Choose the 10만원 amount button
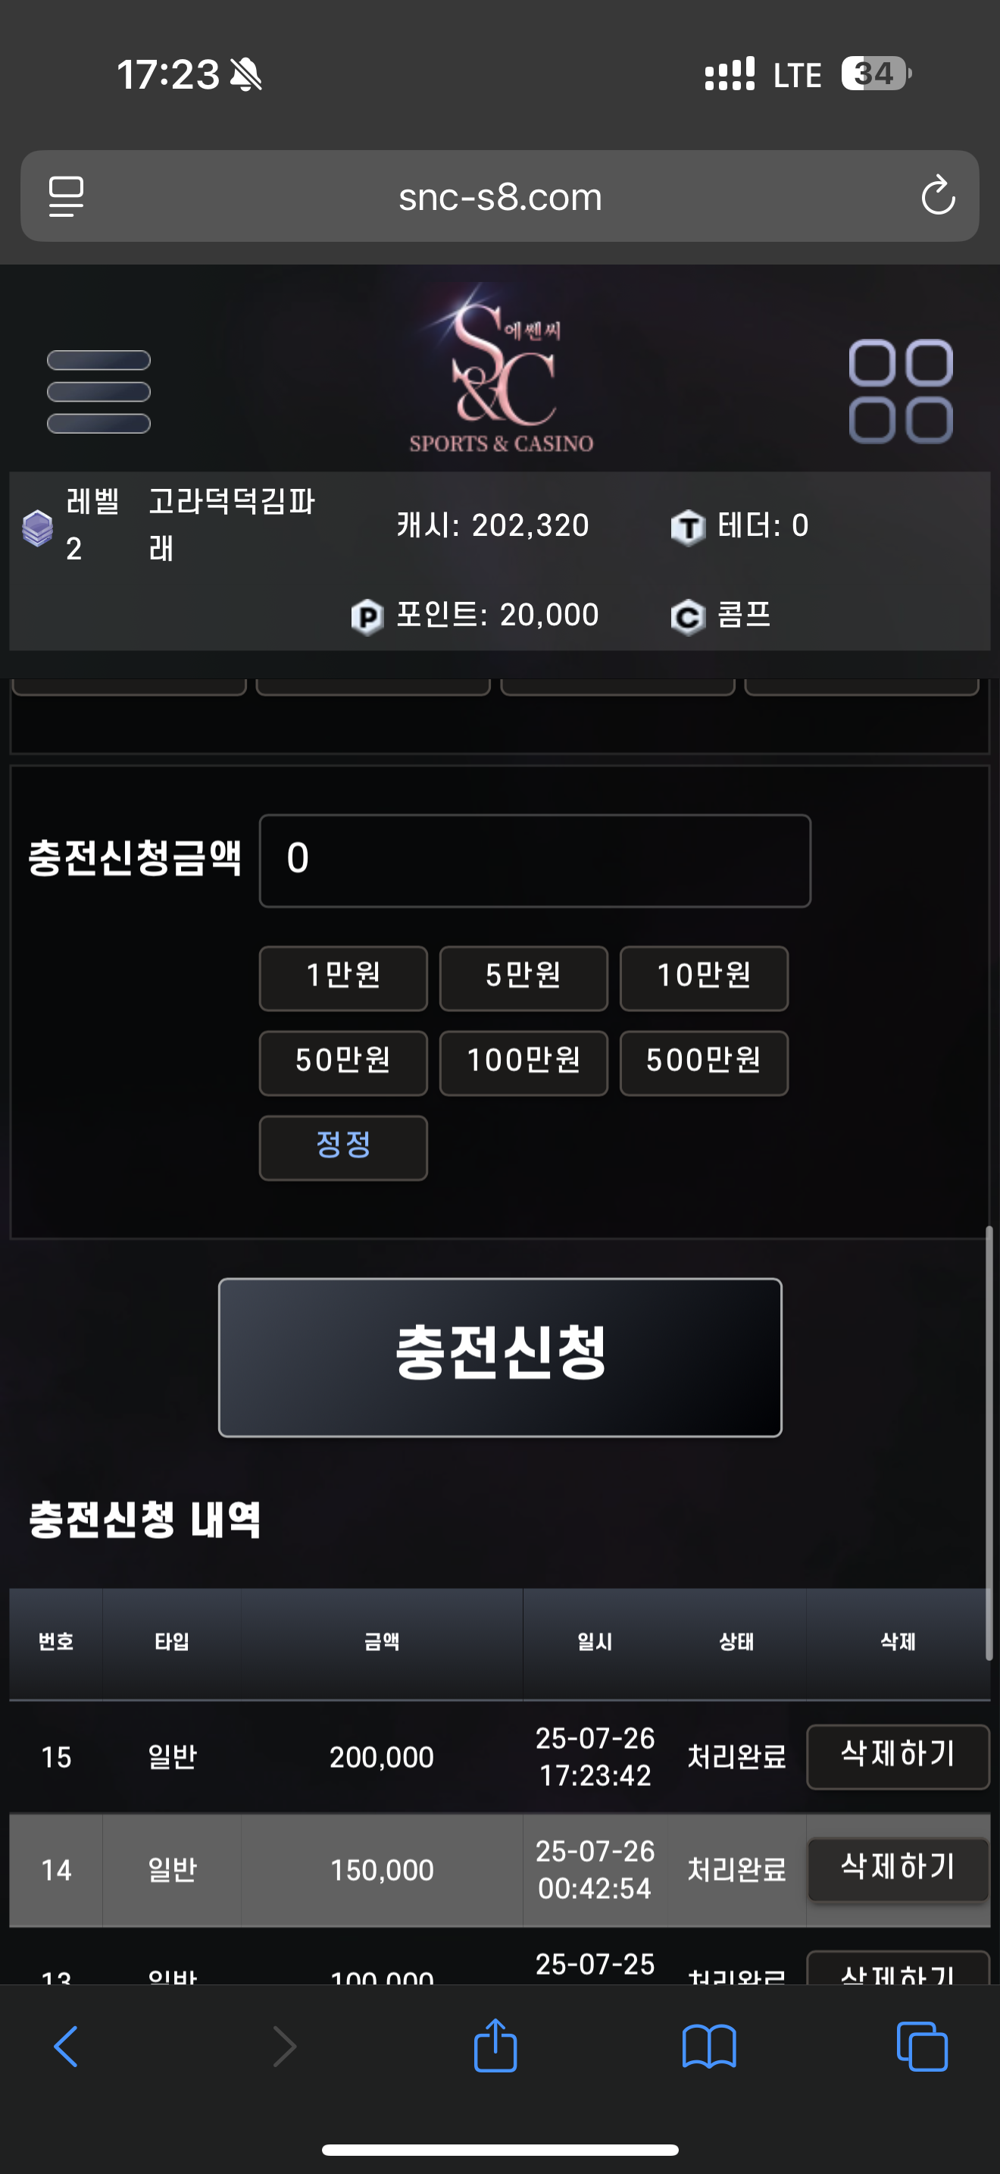 [704, 978]
